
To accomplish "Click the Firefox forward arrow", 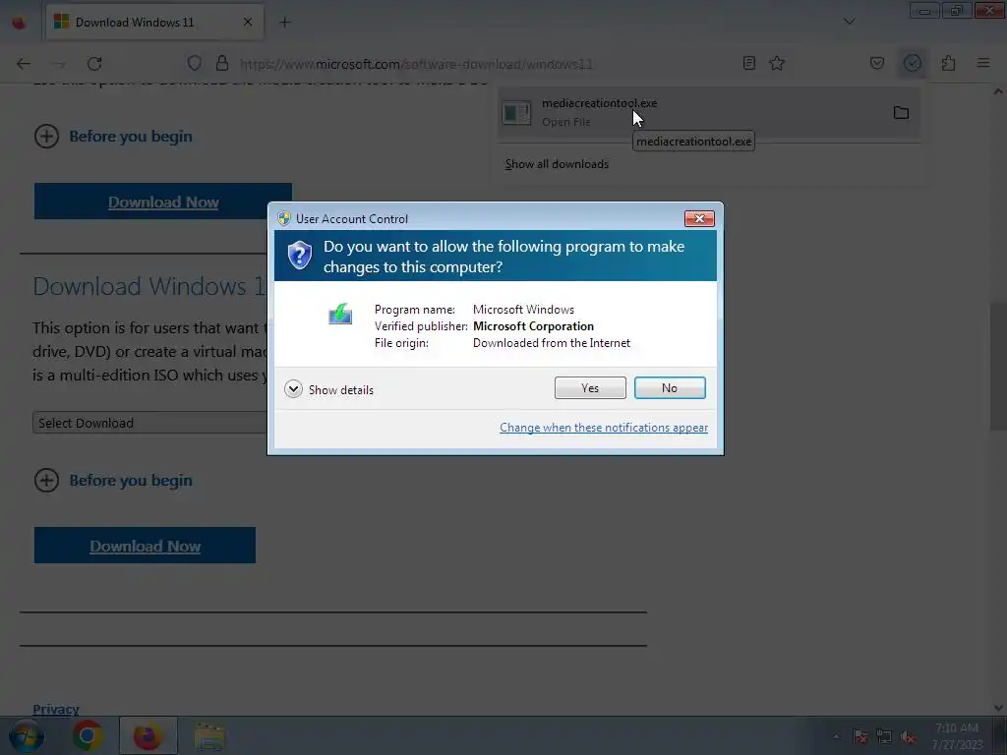I will (58, 64).
